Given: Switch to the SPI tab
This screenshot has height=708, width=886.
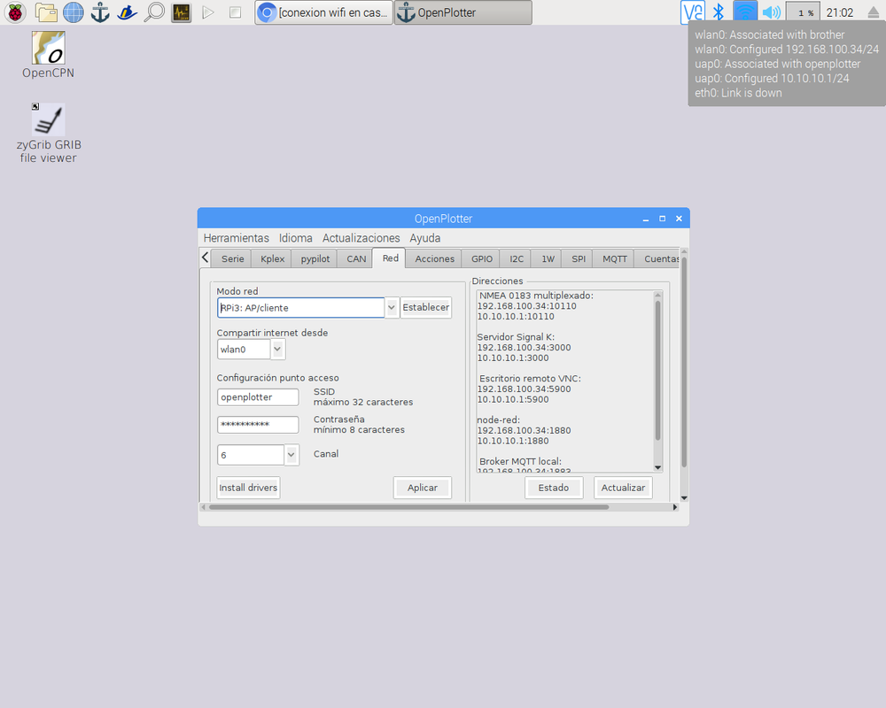Looking at the screenshot, I should click(x=578, y=258).
